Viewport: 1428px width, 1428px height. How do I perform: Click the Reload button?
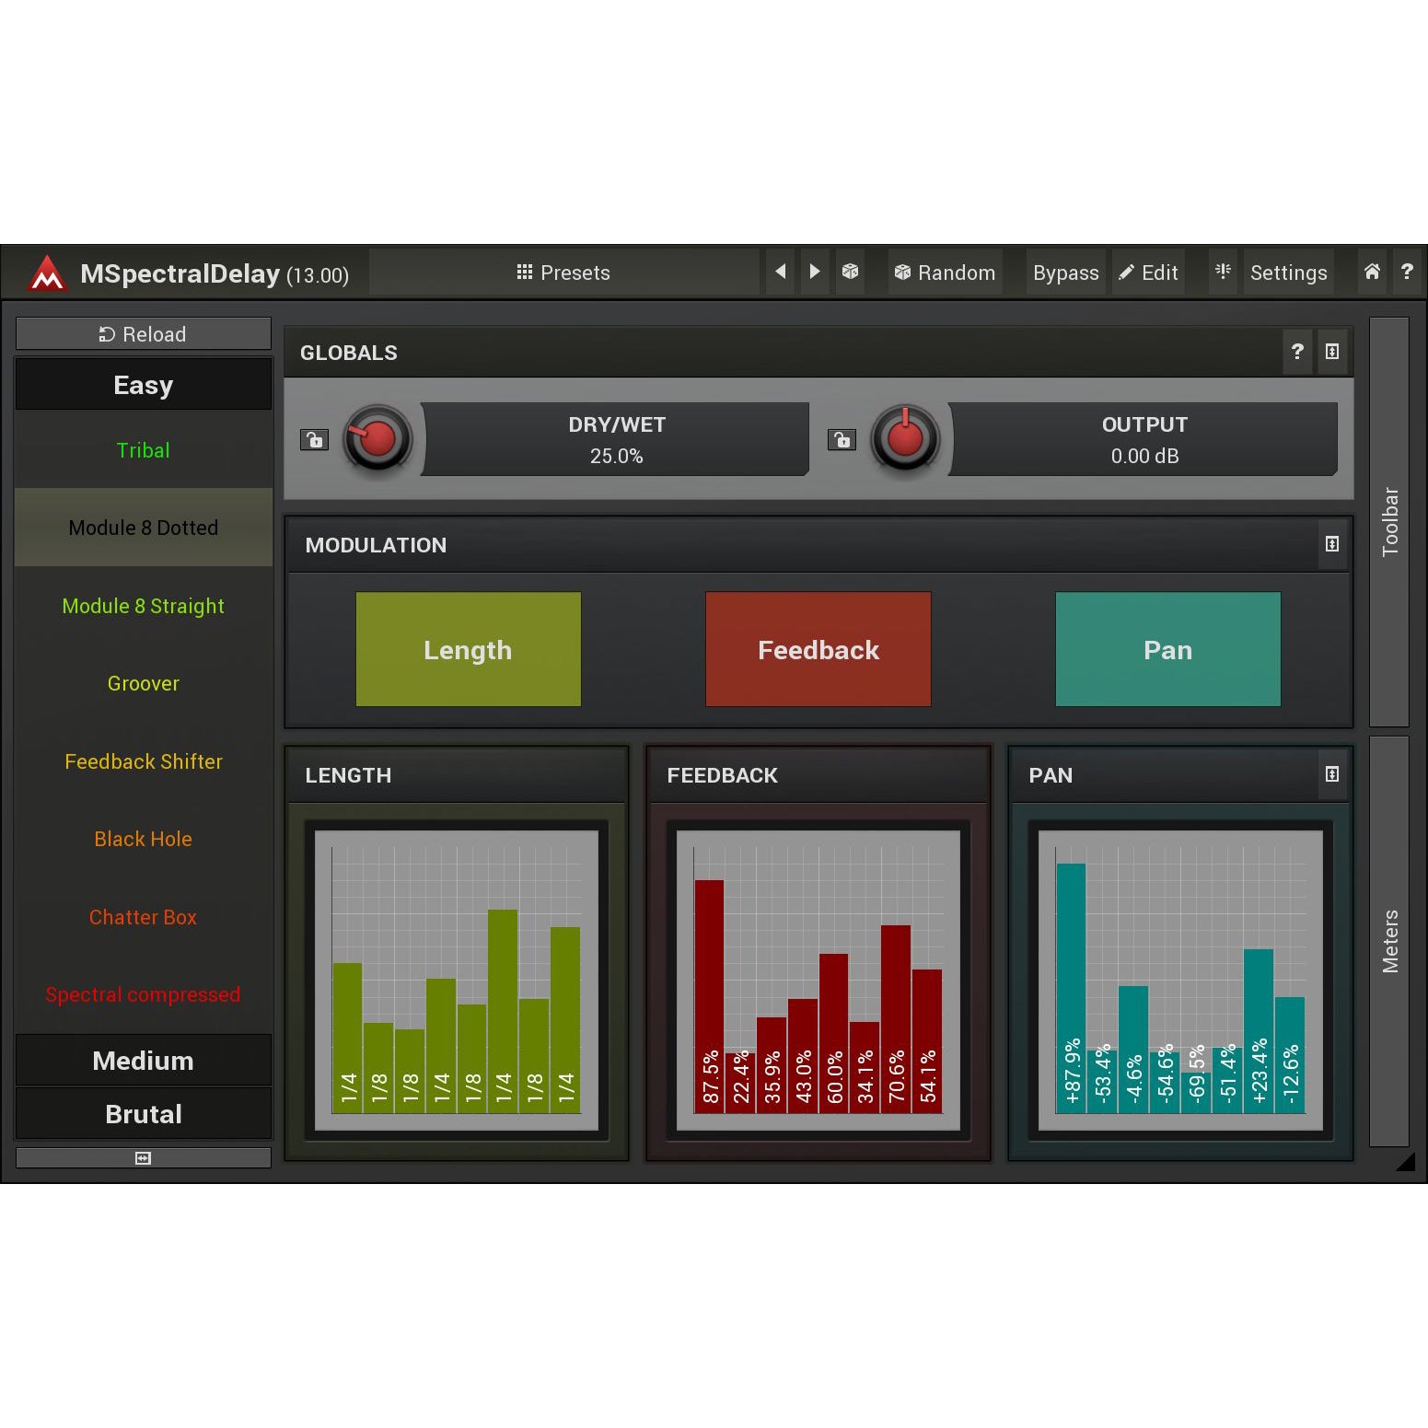pyautogui.click(x=144, y=334)
